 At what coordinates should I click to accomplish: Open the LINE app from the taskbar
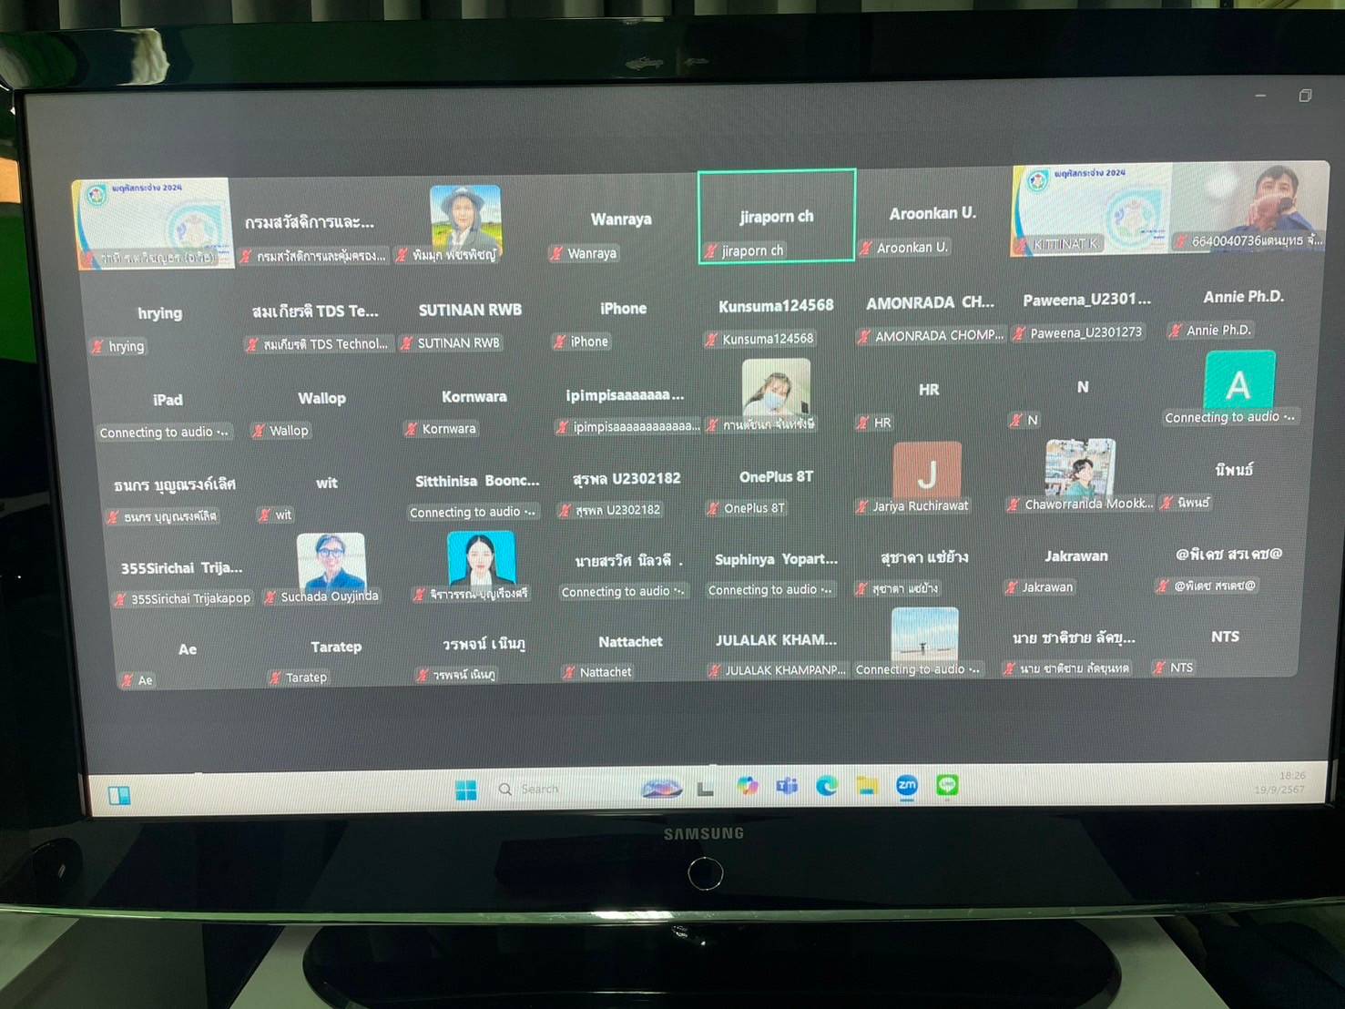click(x=947, y=785)
